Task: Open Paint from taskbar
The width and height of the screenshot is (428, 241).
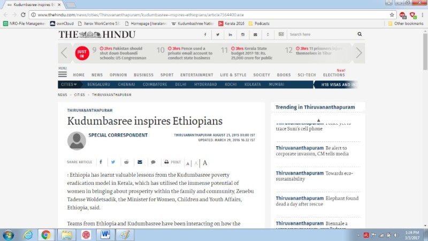Action: pos(125,235)
